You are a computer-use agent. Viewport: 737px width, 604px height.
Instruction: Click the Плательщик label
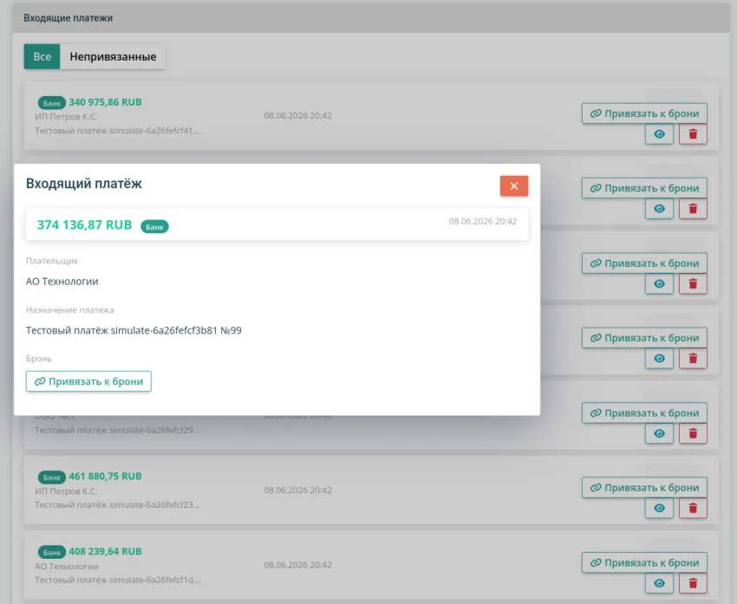tap(52, 261)
